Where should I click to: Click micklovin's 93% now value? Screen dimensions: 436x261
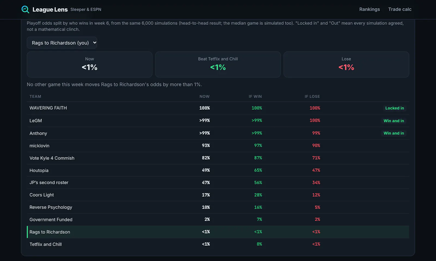(x=206, y=146)
